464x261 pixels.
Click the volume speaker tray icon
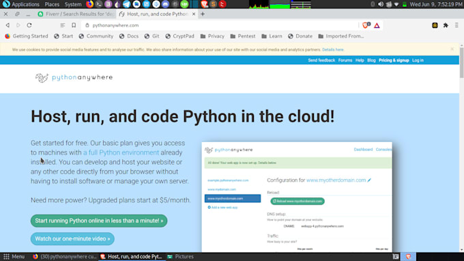pos(381,4)
